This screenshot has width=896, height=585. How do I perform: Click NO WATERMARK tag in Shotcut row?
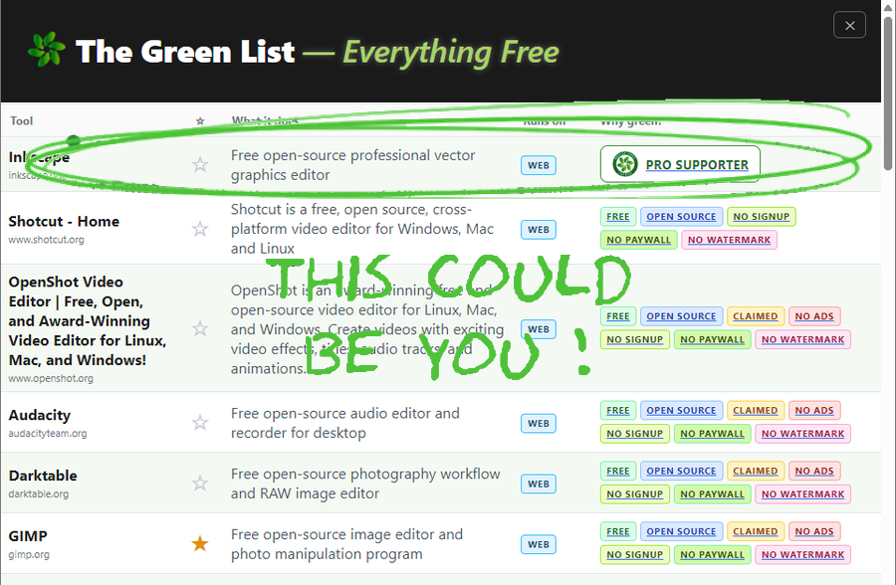tap(729, 240)
